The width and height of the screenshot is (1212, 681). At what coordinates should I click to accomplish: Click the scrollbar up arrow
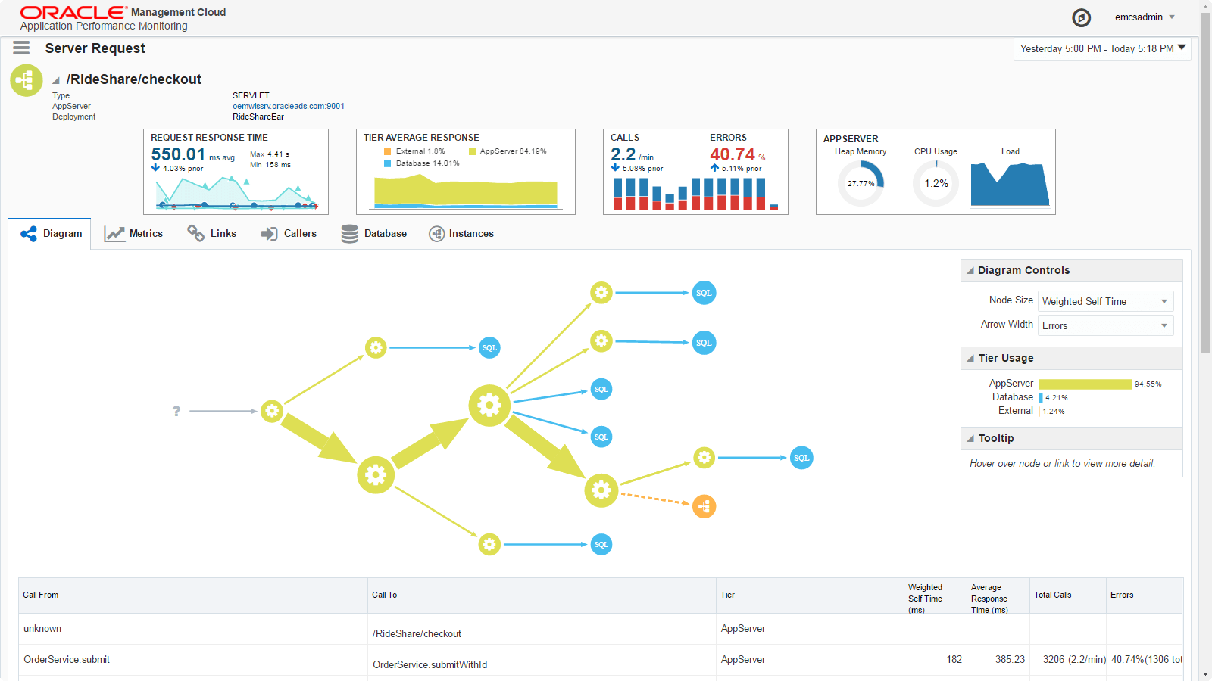[x=1206, y=6]
